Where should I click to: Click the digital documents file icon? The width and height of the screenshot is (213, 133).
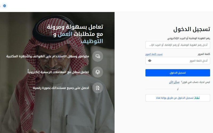tap(98, 88)
